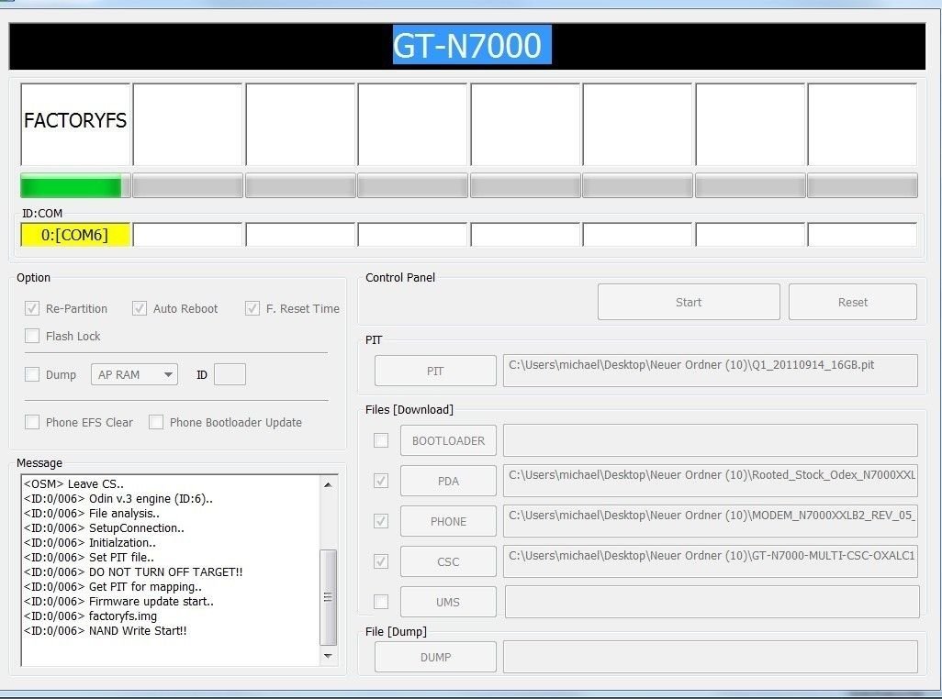Click the DUMP button
The height and width of the screenshot is (699, 942).
(435, 657)
